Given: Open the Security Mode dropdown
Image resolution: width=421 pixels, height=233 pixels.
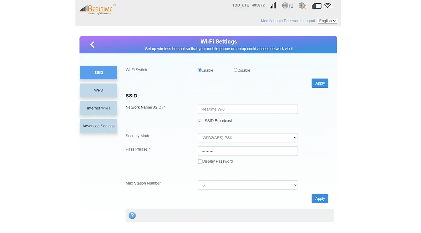Looking at the screenshot, I should tap(248, 138).
